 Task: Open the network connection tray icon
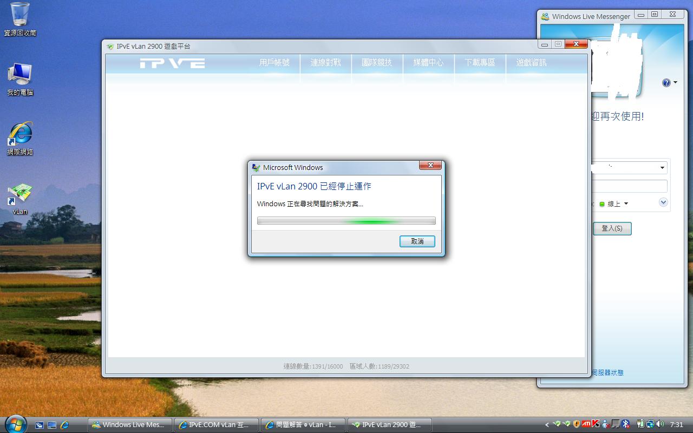click(650, 424)
